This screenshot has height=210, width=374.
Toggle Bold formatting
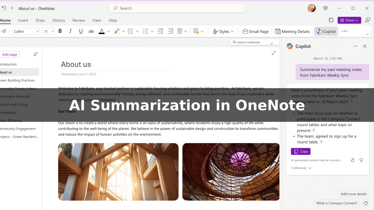(x=60, y=31)
